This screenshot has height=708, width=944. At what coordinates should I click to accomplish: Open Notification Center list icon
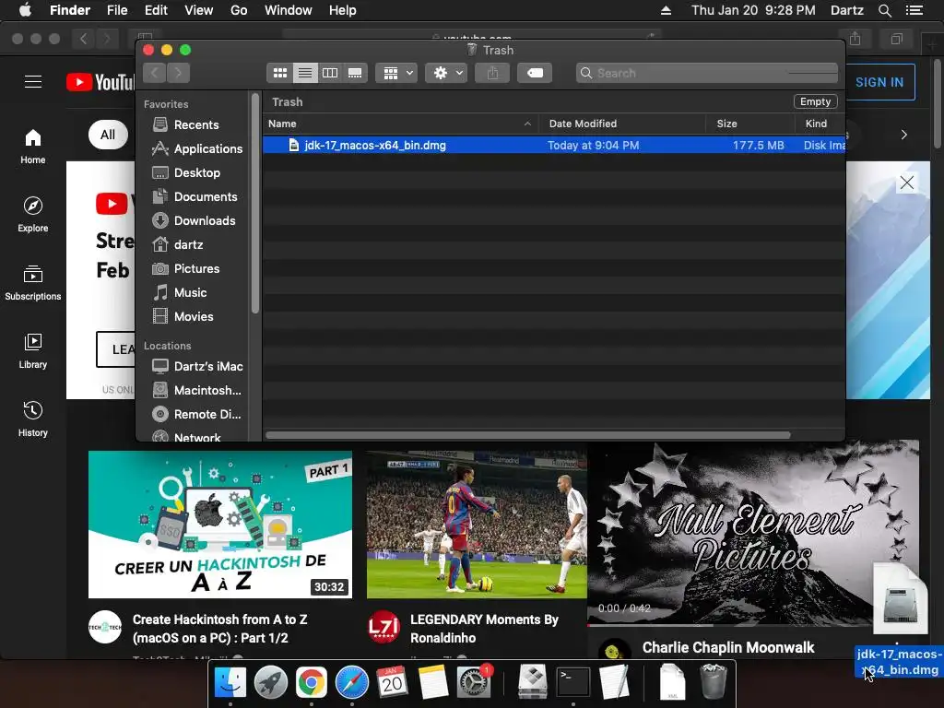click(x=914, y=10)
